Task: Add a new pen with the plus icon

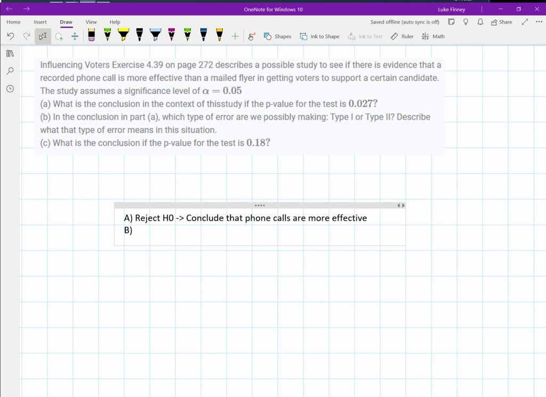Action: coord(235,36)
